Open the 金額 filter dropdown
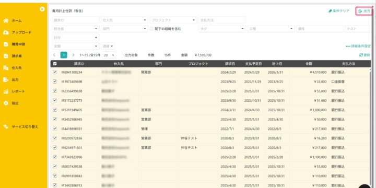This screenshot has width=376, height=188. [x=76, y=46]
